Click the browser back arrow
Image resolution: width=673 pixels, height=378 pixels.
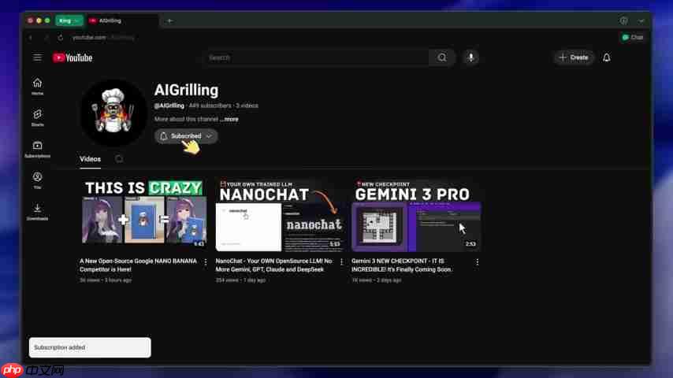click(x=31, y=38)
